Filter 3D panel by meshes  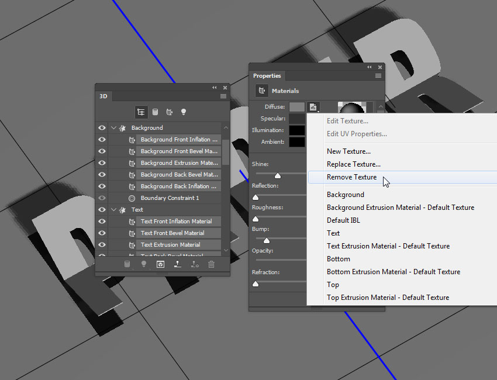coord(155,112)
